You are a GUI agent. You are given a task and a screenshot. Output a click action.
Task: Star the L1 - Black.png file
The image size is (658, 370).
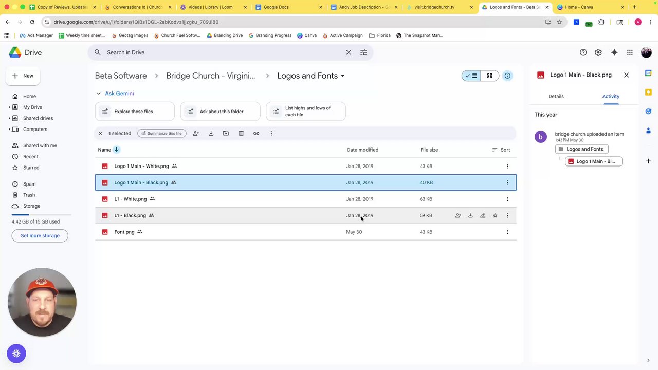tap(495, 215)
